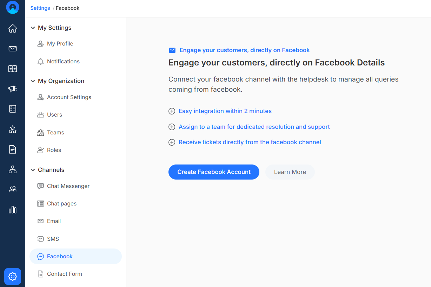Screen dimensions: 431x287
Task: Open the contacts people icon in sidebar
Action: 13,189
